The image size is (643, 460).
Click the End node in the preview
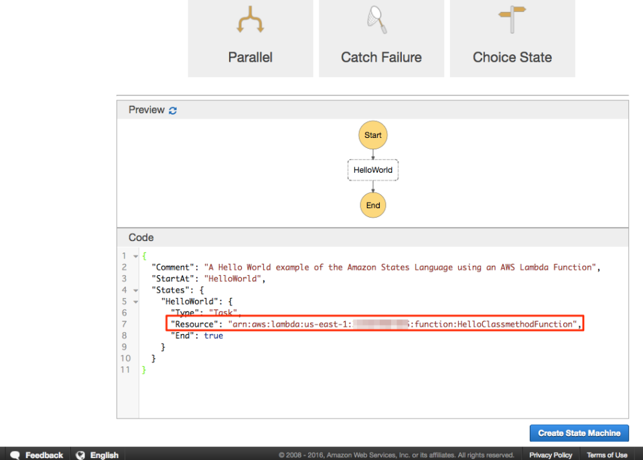click(x=372, y=205)
